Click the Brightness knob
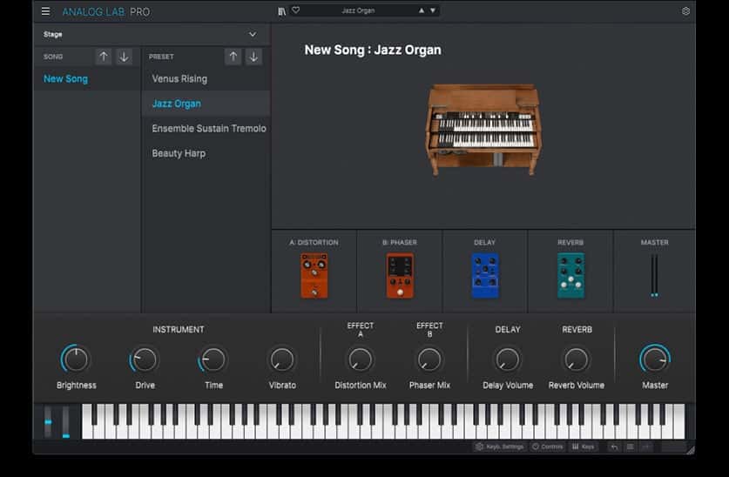Viewport: 729px width, 477px height. click(76, 359)
